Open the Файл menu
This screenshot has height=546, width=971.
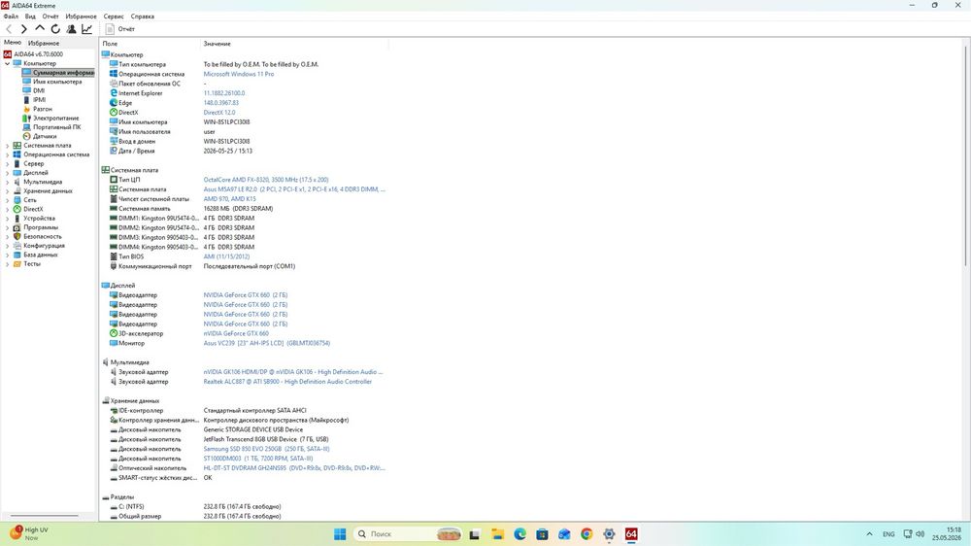pos(11,17)
